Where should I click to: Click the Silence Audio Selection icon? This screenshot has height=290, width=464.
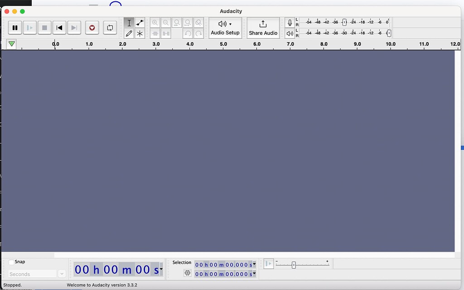click(166, 33)
